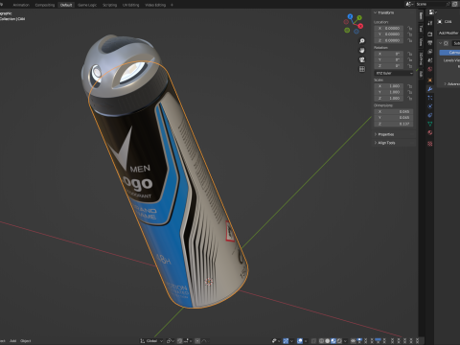Click the Dimensions Z field

[x=394, y=124]
